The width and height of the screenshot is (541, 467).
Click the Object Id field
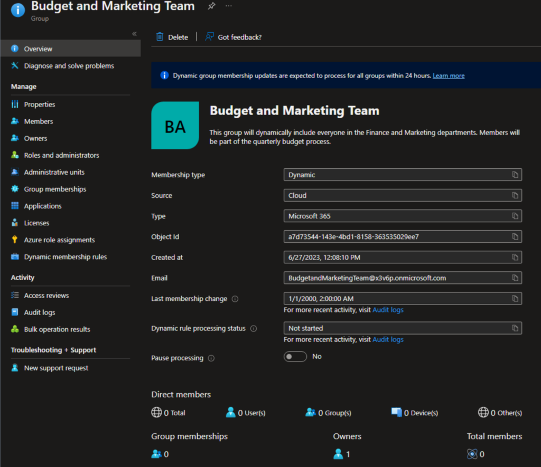[403, 237]
